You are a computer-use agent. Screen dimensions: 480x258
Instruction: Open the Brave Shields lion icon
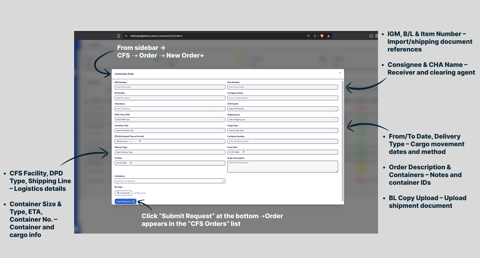322,36
